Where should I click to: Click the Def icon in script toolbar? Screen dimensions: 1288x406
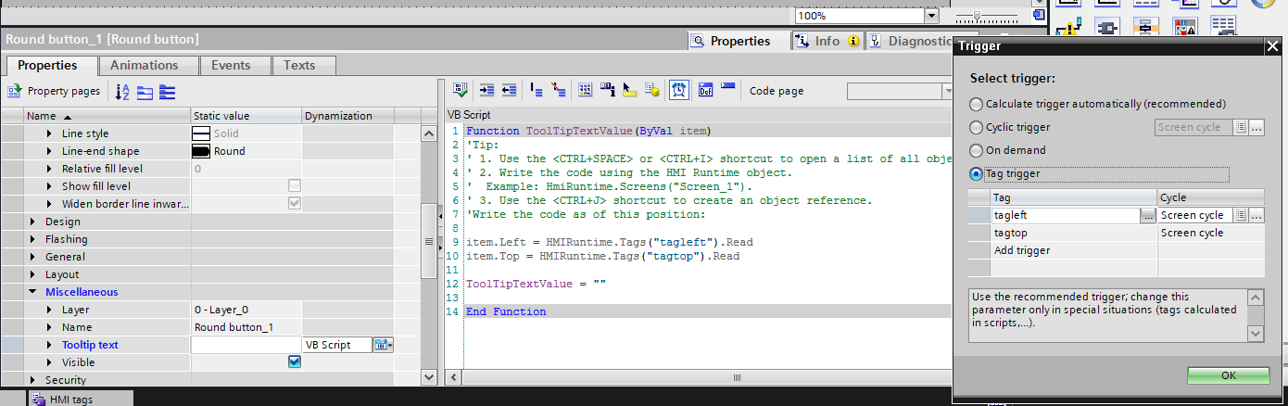(x=704, y=90)
